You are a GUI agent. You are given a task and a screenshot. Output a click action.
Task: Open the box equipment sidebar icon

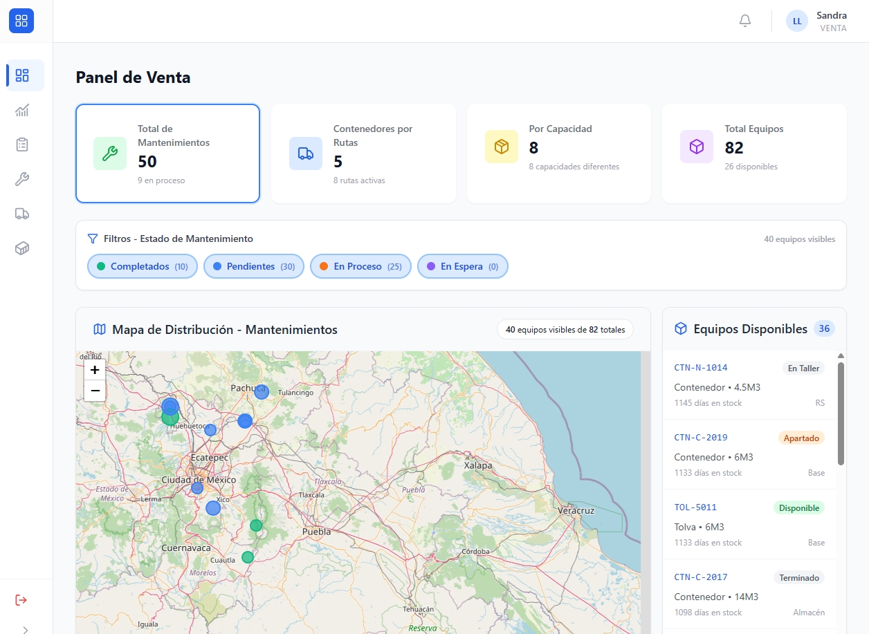pos(22,248)
